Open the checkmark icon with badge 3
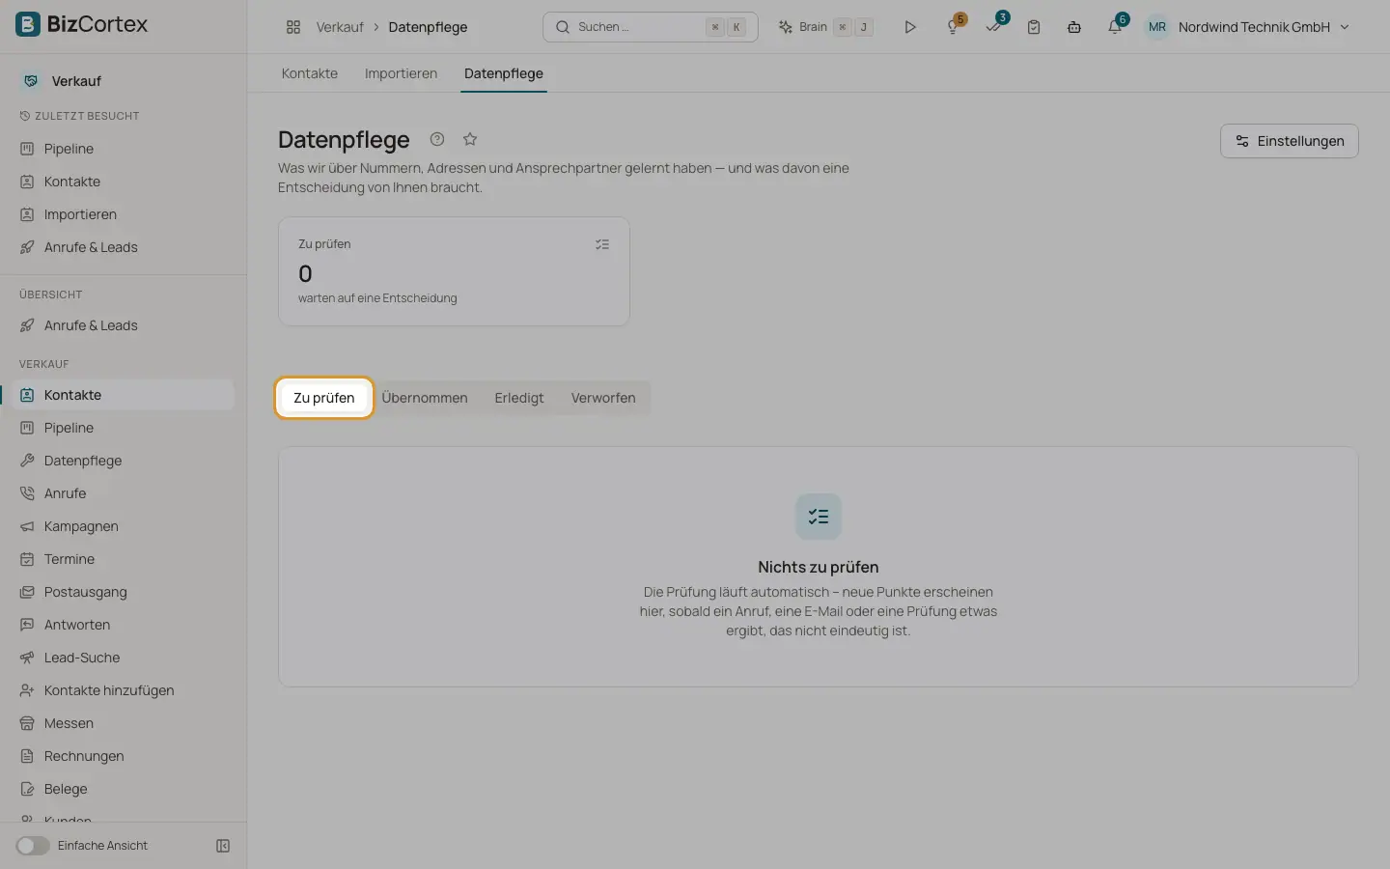Screen dimensions: 1390x869 tap(995, 26)
